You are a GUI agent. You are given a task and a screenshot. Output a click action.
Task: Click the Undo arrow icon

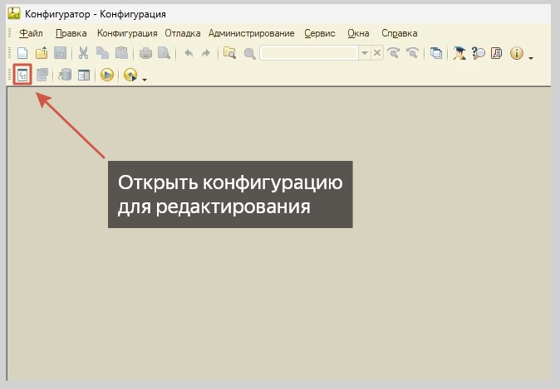(x=188, y=53)
